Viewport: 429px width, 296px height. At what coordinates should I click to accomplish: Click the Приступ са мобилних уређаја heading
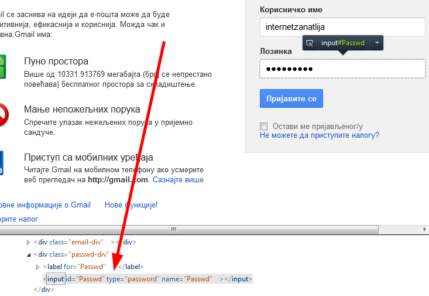coord(88,157)
